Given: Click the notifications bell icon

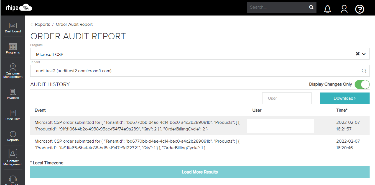Looking at the screenshot, I should click(327, 9).
